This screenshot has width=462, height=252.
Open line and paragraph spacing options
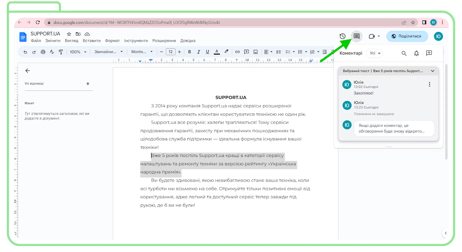click(x=279, y=52)
